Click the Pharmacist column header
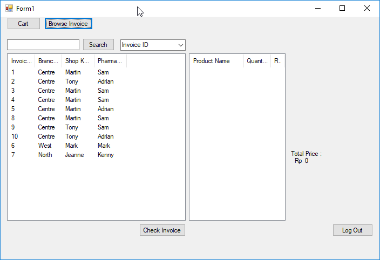The height and width of the screenshot is (260, 380). [x=110, y=61]
